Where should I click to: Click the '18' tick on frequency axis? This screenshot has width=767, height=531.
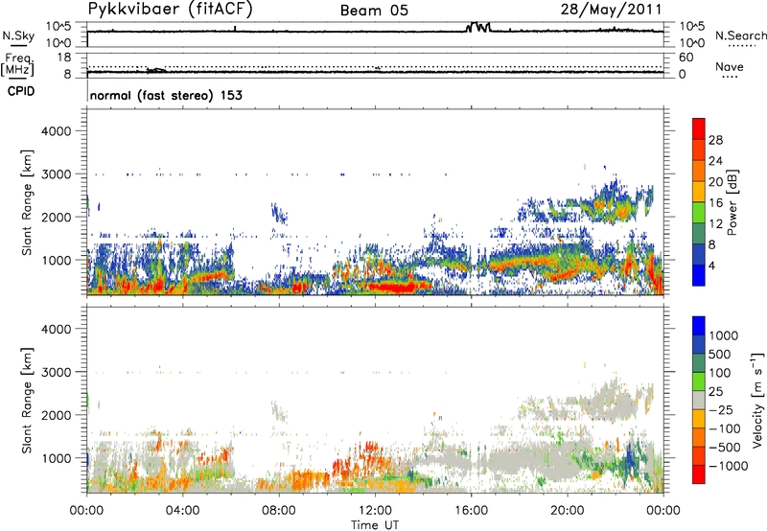pos(64,58)
